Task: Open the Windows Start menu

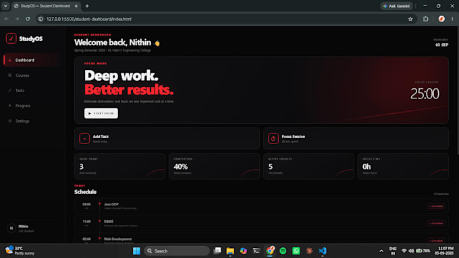Action: click(x=136, y=251)
